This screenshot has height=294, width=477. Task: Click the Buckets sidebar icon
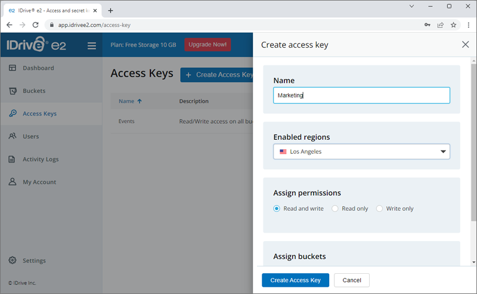click(13, 91)
